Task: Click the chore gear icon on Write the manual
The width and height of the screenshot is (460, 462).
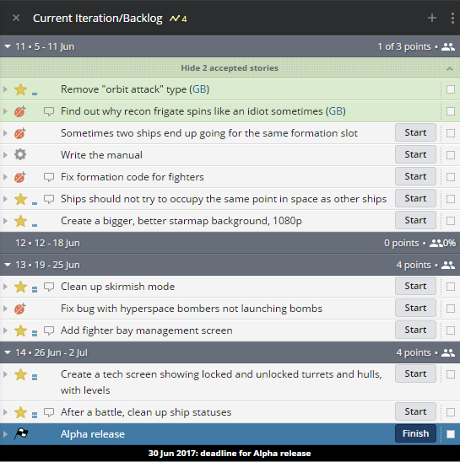Action: click(x=20, y=154)
